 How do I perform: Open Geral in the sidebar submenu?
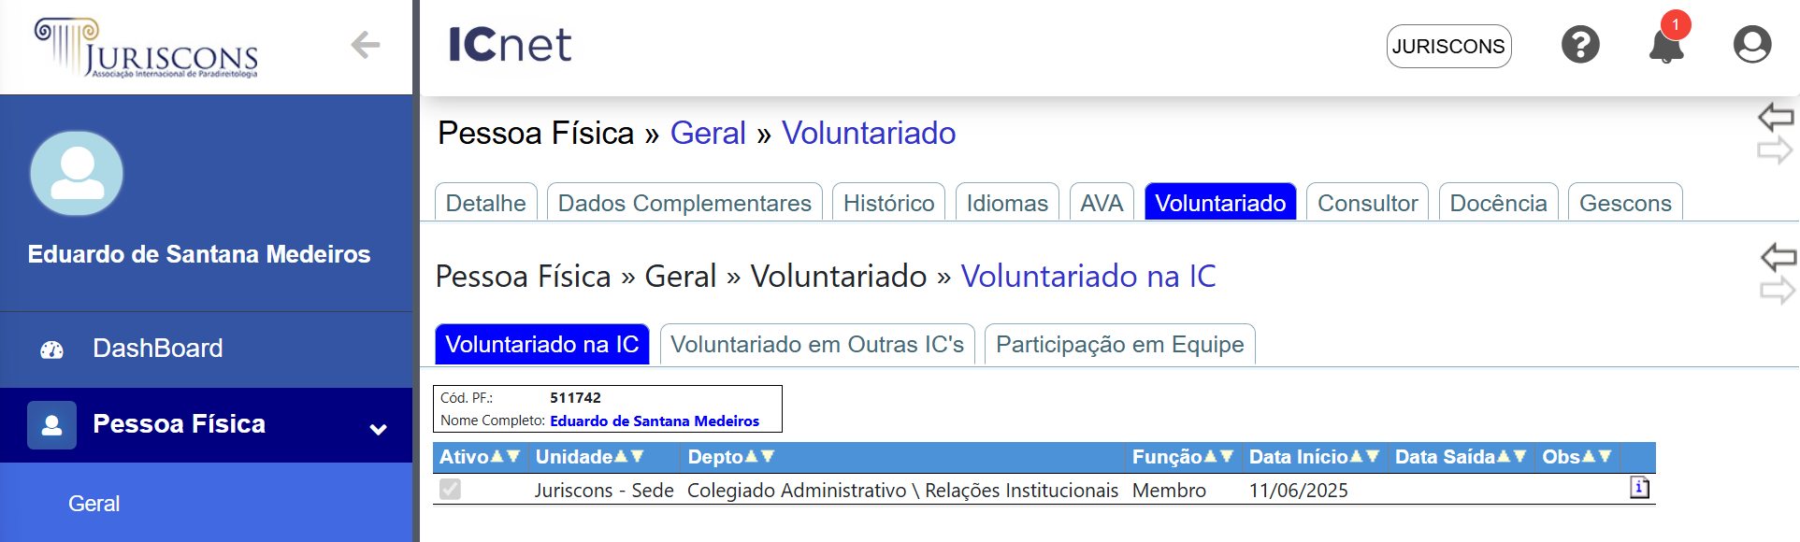tap(94, 504)
